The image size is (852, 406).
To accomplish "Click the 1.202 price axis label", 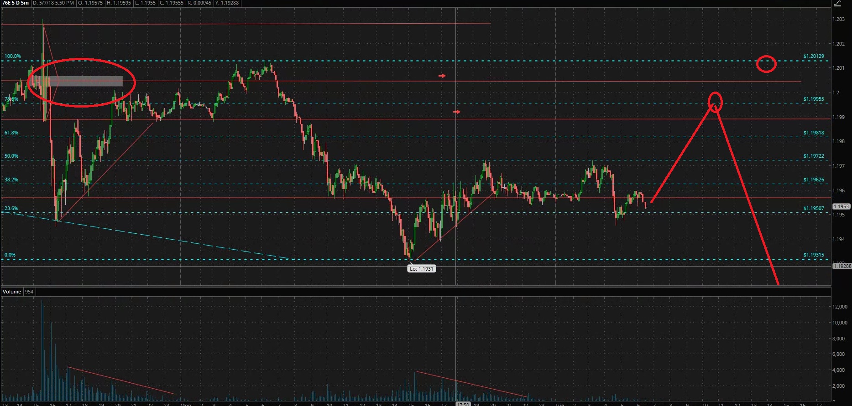I will point(839,44).
